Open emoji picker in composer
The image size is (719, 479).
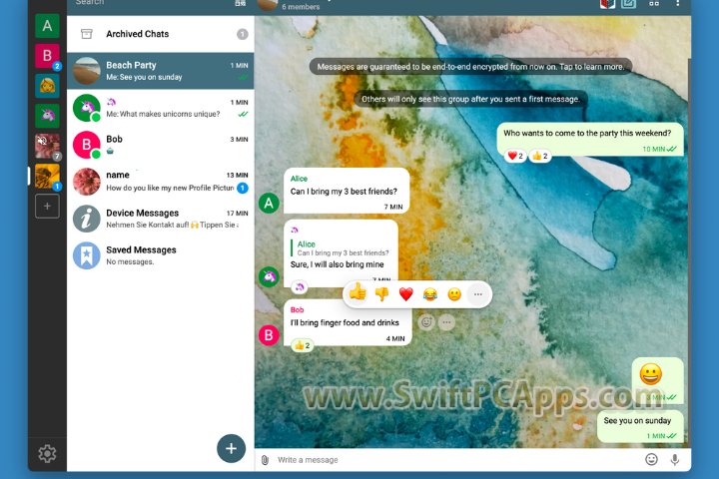click(651, 459)
